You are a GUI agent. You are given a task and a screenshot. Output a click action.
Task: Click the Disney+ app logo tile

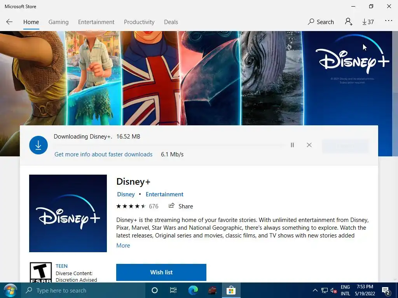point(68,213)
